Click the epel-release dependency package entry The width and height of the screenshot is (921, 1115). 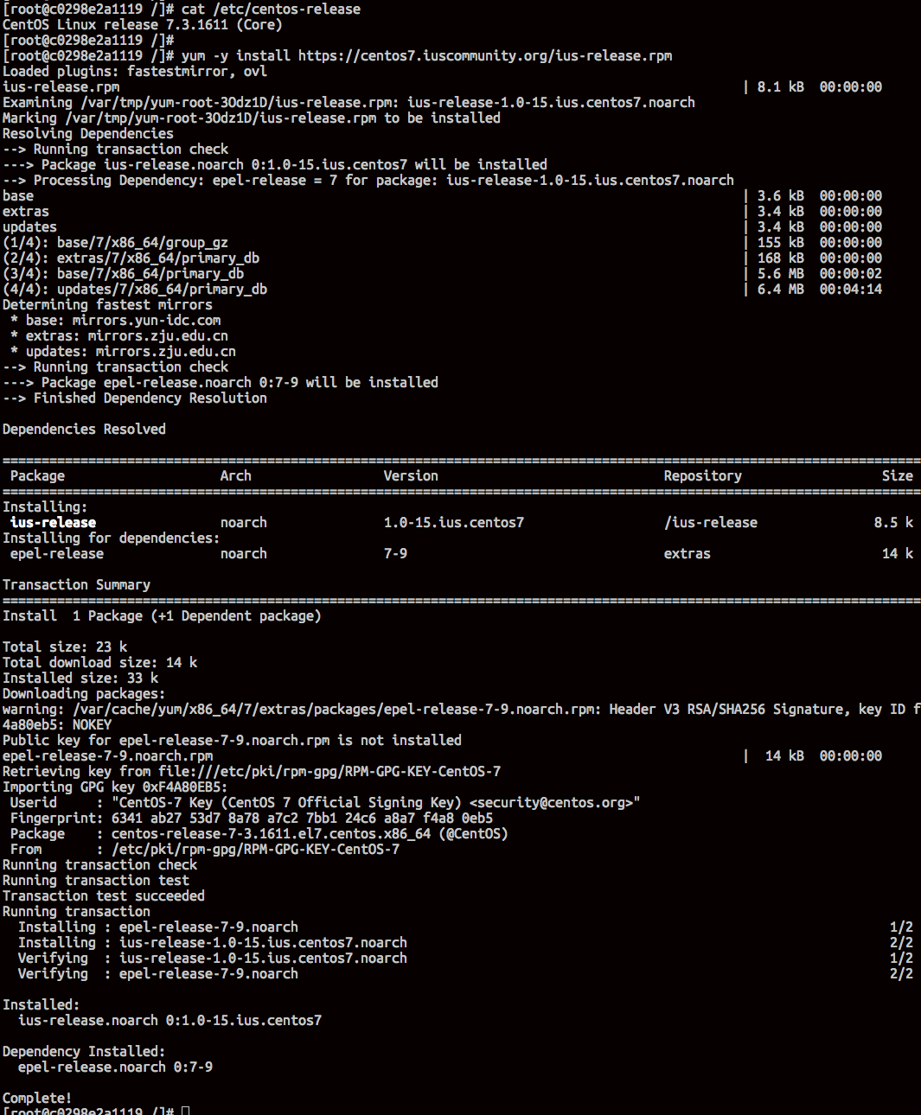pyautogui.click(x=56, y=553)
